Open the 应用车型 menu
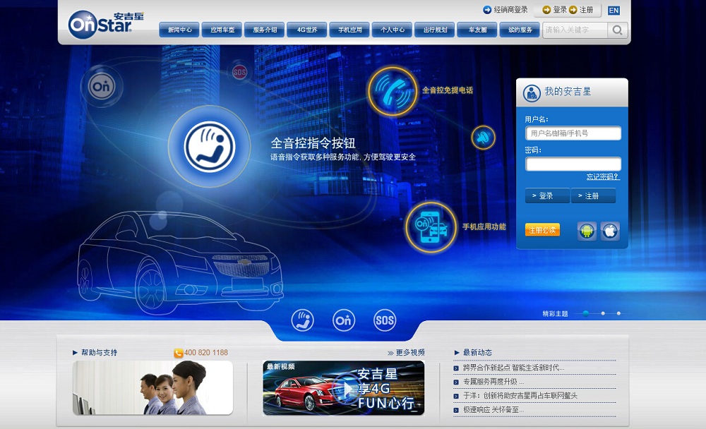Screen dimensions: 706x429 tap(222, 30)
